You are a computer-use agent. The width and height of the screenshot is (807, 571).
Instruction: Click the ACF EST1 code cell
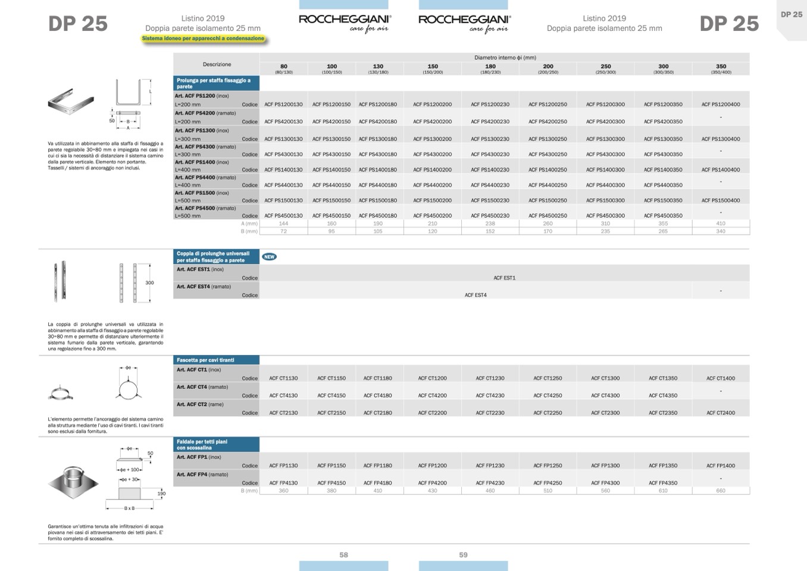[504, 278]
